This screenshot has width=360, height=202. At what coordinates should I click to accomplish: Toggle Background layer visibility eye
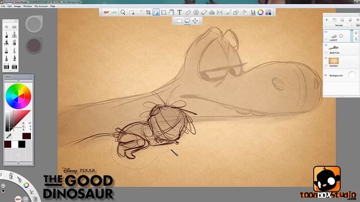pos(326,75)
